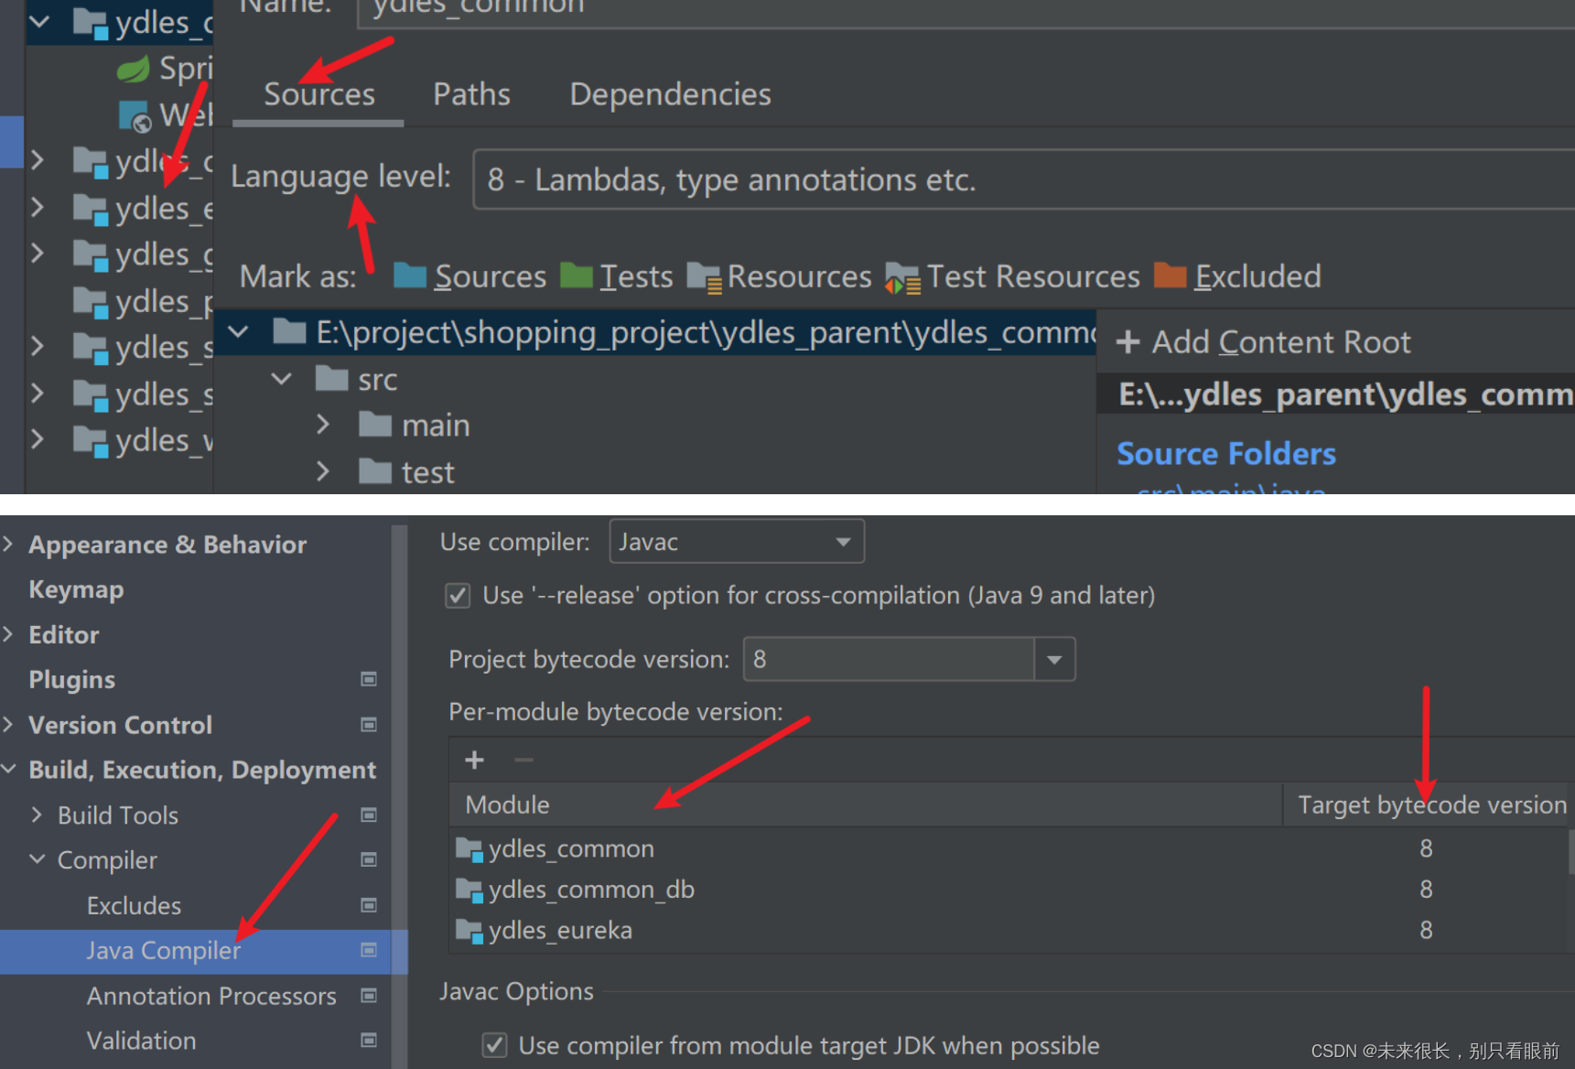Open the Sources tab

pos(319,93)
